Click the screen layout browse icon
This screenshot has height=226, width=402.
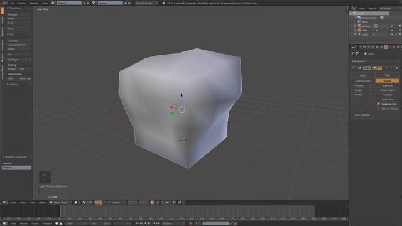point(53,3)
